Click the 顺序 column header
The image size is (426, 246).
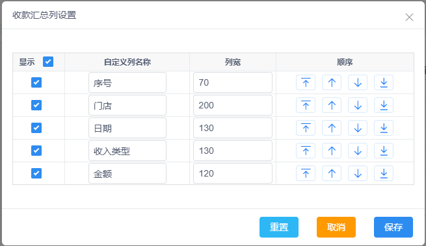click(x=345, y=62)
